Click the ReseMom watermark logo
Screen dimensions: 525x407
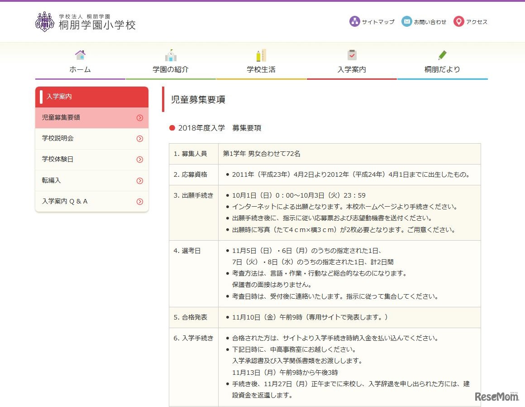point(496,397)
